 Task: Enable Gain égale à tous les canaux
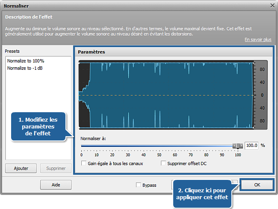(x=83, y=163)
